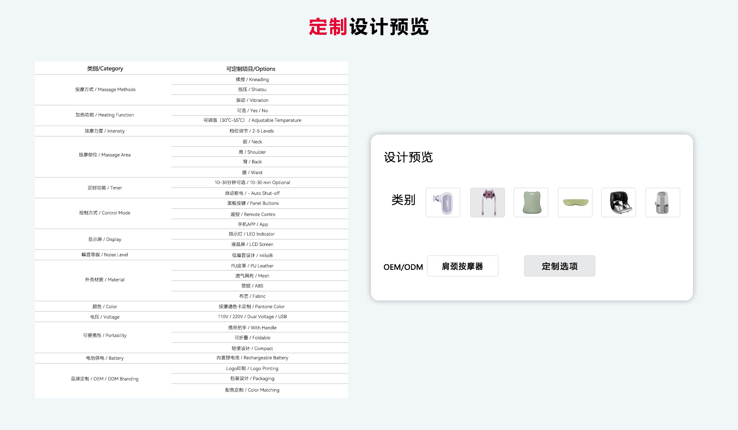Click the 揉捏 / Kneading option row
This screenshot has height=430, width=738.
pyautogui.click(x=252, y=80)
